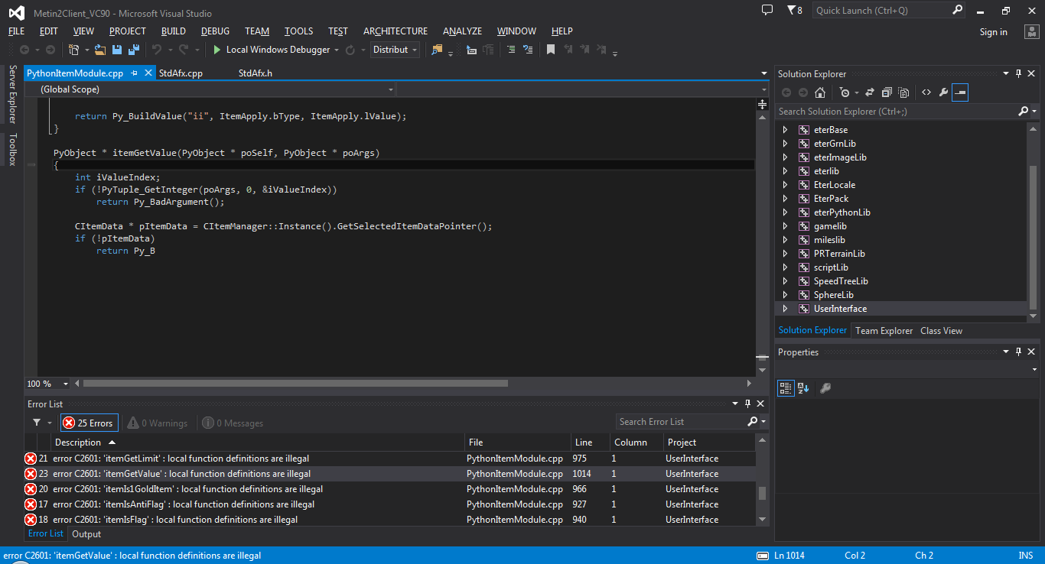Viewport: 1045px width, 564px height.
Task: Switch to the StdAfx.h tab
Action: click(256, 73)
